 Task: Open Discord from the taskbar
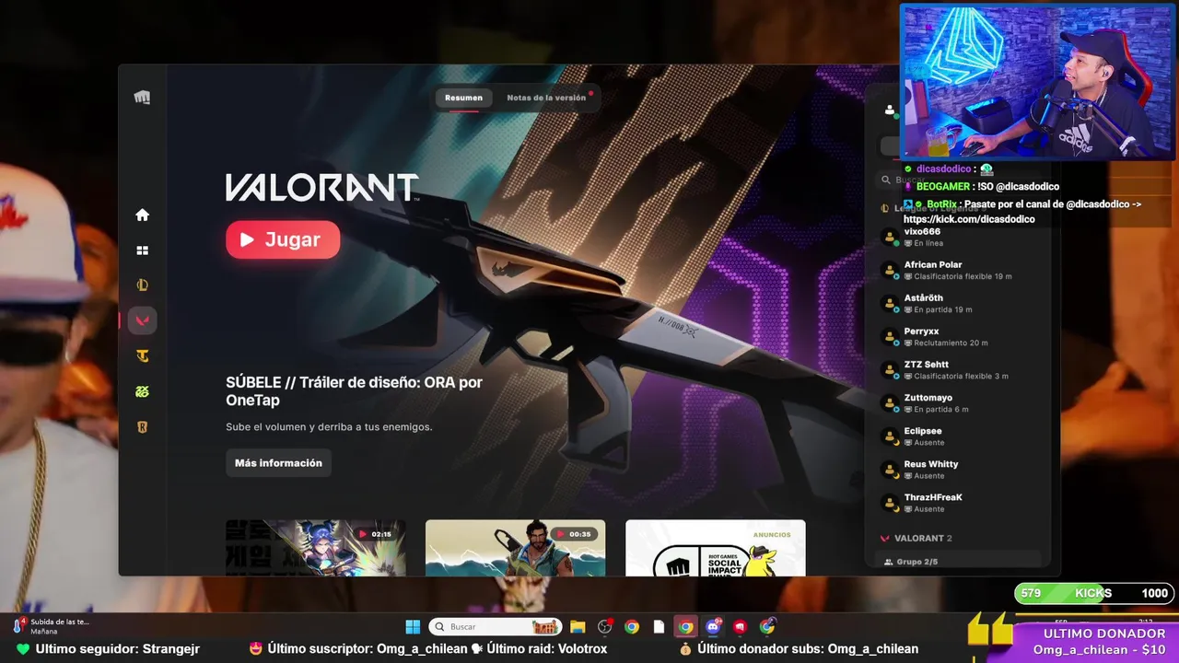pyautogui.click(x=713, y=627)
